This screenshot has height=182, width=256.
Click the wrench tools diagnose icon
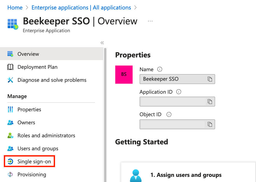click(10, 80)
